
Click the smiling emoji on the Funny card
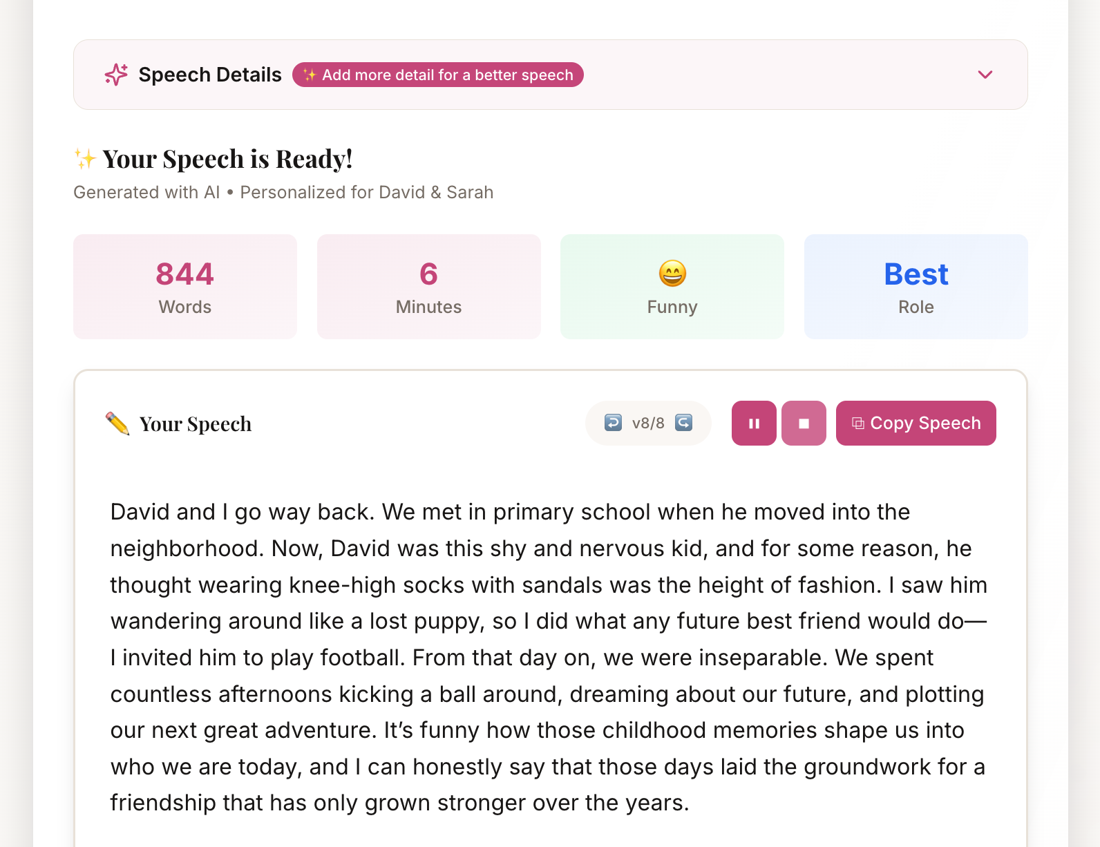[x=672, y=274]
